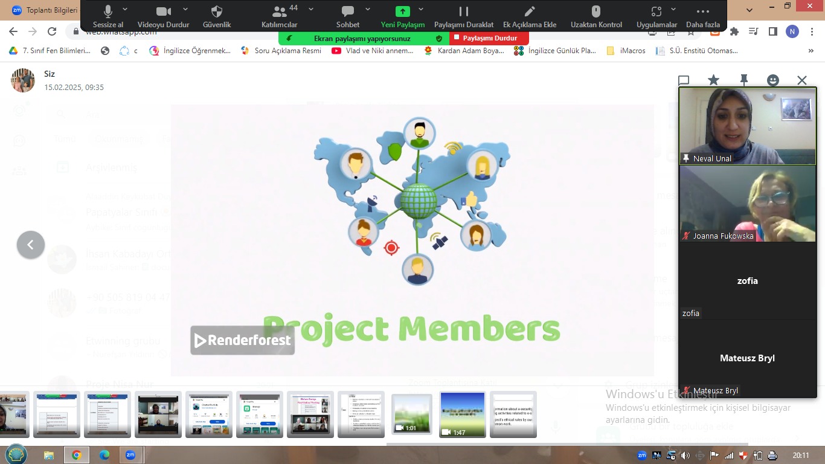Open Daha fazla more options

[703, 16]
